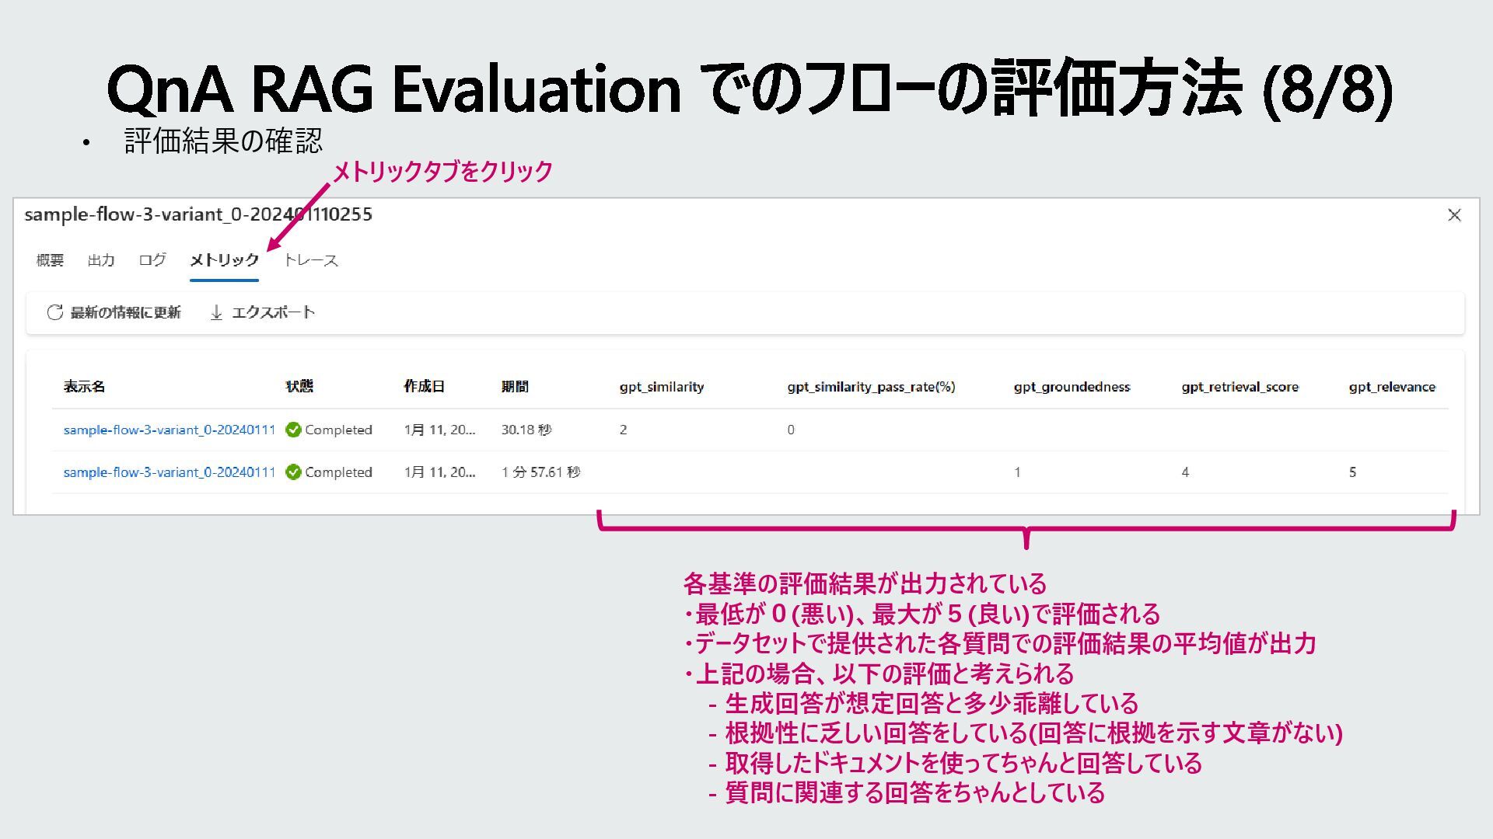The height and width of the screenshot is (839, 1493).
Task: Sort by the 作成日 column header
Action: click(x=424, y=387)
